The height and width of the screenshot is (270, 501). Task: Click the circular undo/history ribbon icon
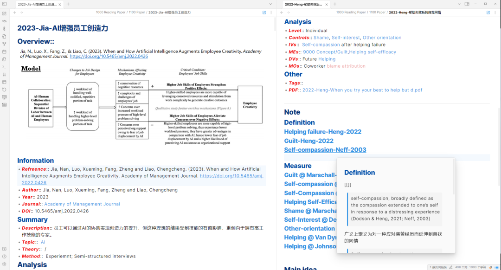click(x=4, y=90)
